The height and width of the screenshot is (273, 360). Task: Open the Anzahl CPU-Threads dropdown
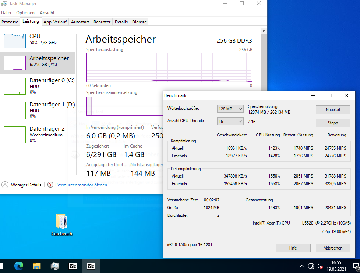point(230,121)
